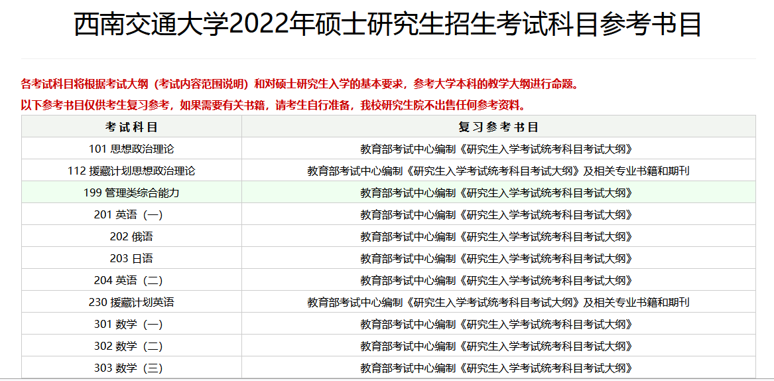774x381 pixels.
Task: Select the 230 援藏计划英语 subject cell
Action: click(131, 302)
